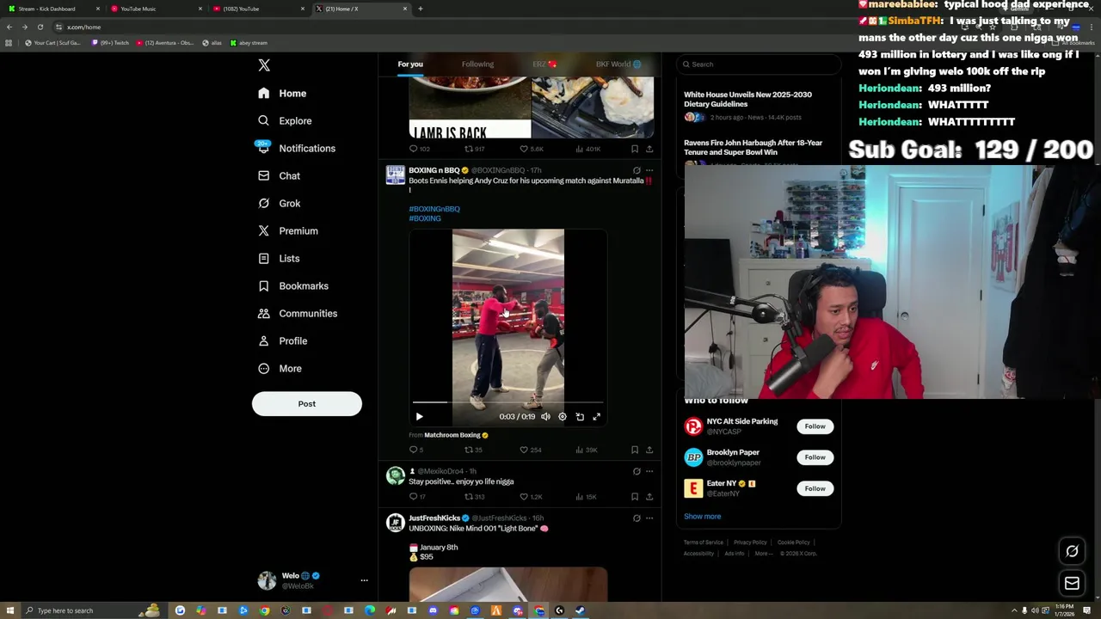
Task: Make the boxing video fullscreen
Action: coord(596,416)
